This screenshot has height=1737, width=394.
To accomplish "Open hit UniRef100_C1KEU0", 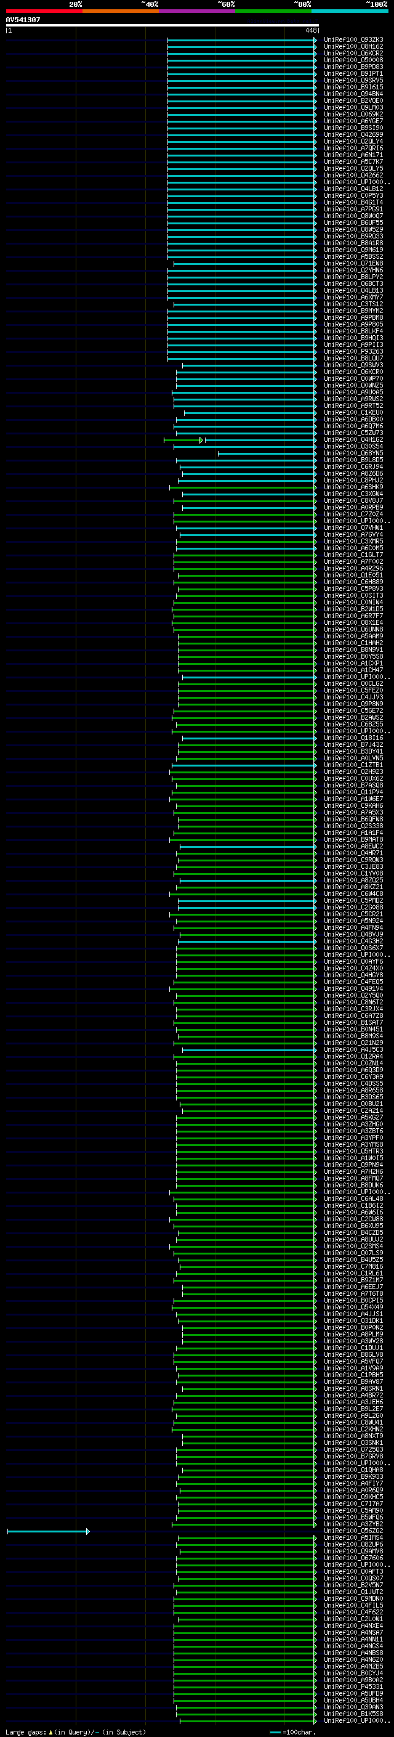I will click(x=353, y=413).
